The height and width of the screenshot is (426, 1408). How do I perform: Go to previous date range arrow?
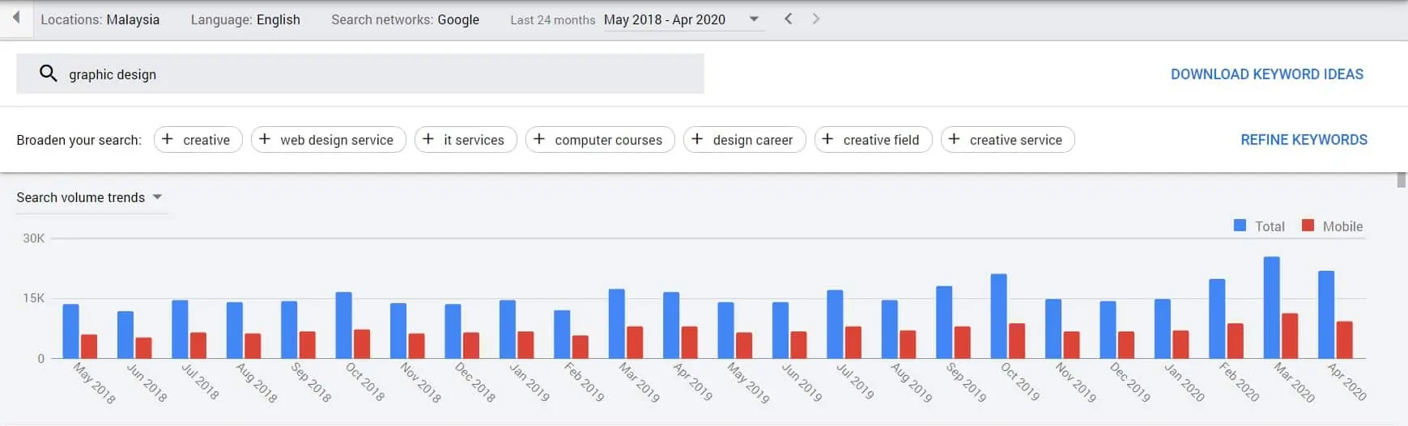tap(788, 19)
